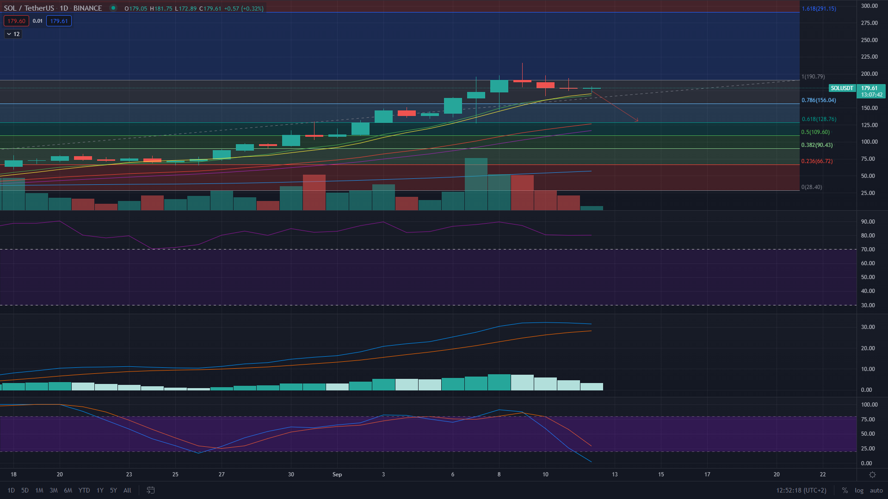Click the SOLUSDT price label on scale
888x499 pixels.
tap(842, 88)
